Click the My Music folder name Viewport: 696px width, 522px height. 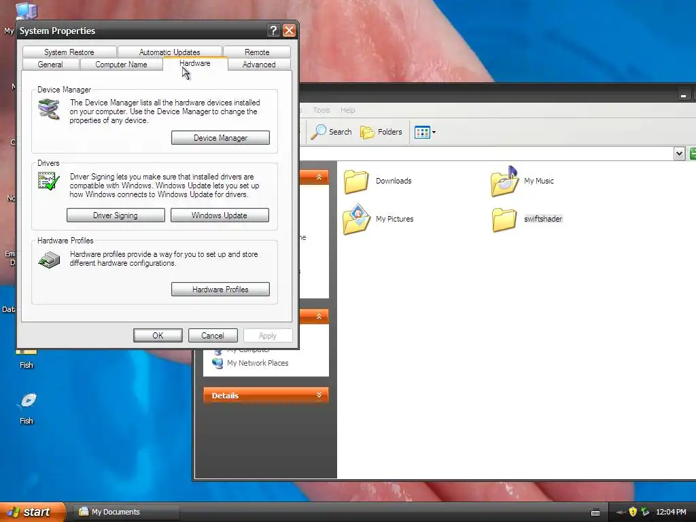tap(539, 181)
